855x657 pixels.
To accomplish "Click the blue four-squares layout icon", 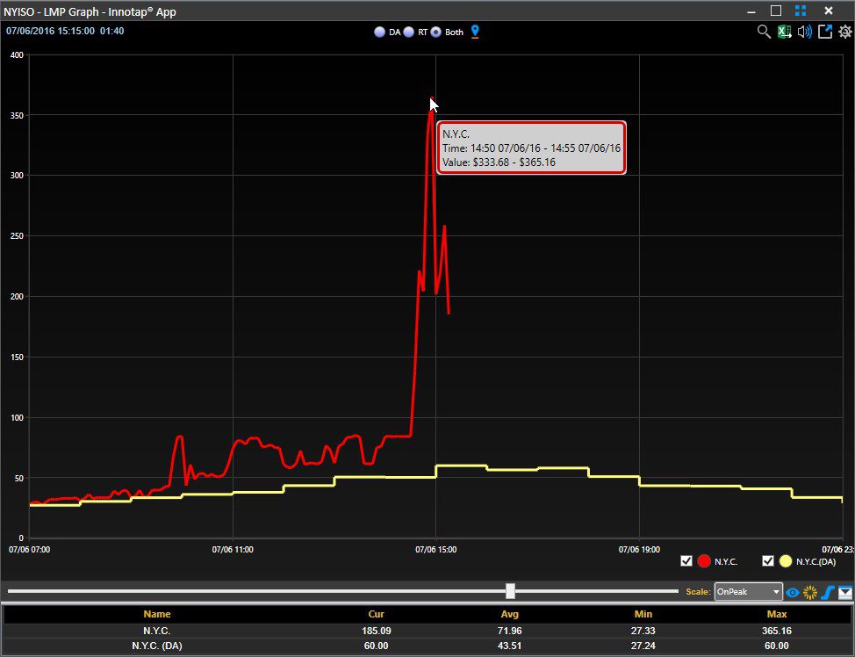I will point(801,11).
